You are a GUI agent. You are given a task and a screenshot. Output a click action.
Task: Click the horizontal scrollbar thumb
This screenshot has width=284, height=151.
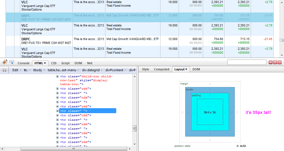click(74, 149)
